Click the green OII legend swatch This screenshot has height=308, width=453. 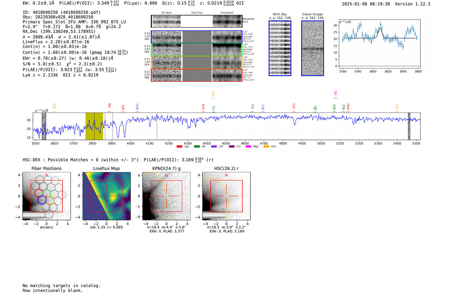point(197,146)
